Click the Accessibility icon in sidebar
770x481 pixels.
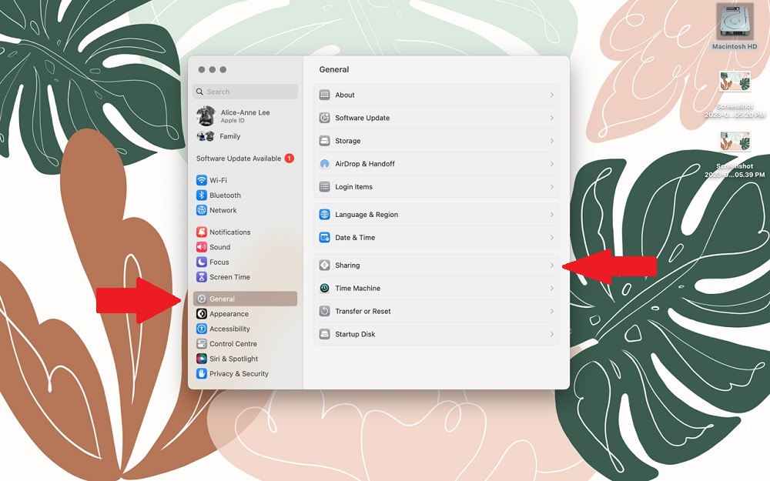coord(201,329)
